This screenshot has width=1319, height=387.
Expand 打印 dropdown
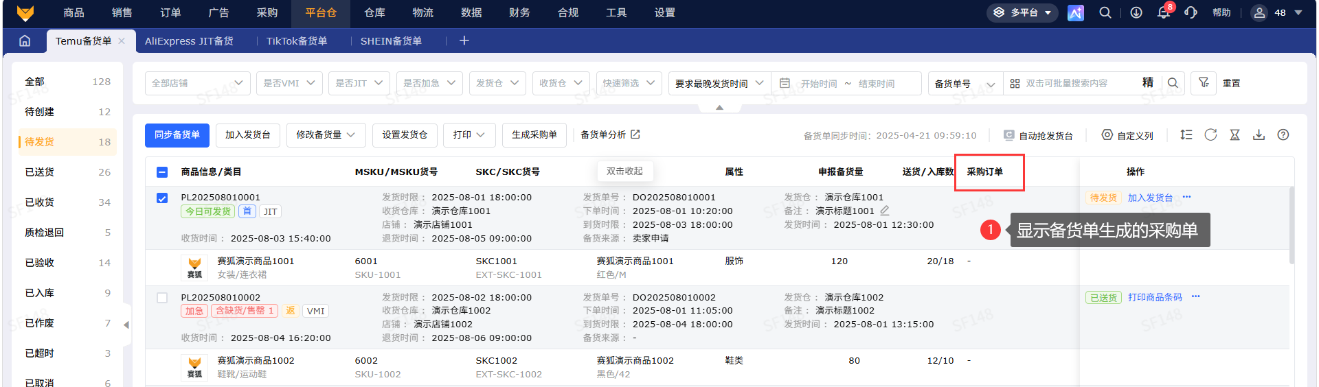pos(469,135)
